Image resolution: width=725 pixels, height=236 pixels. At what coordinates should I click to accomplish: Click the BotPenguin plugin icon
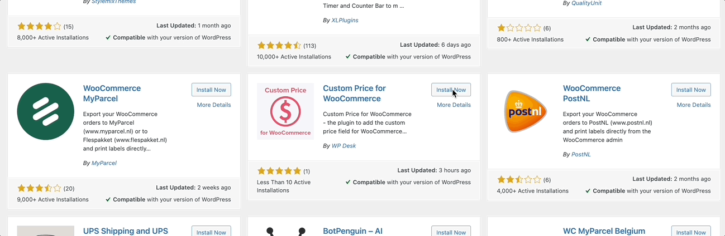(x=285, y=231)
